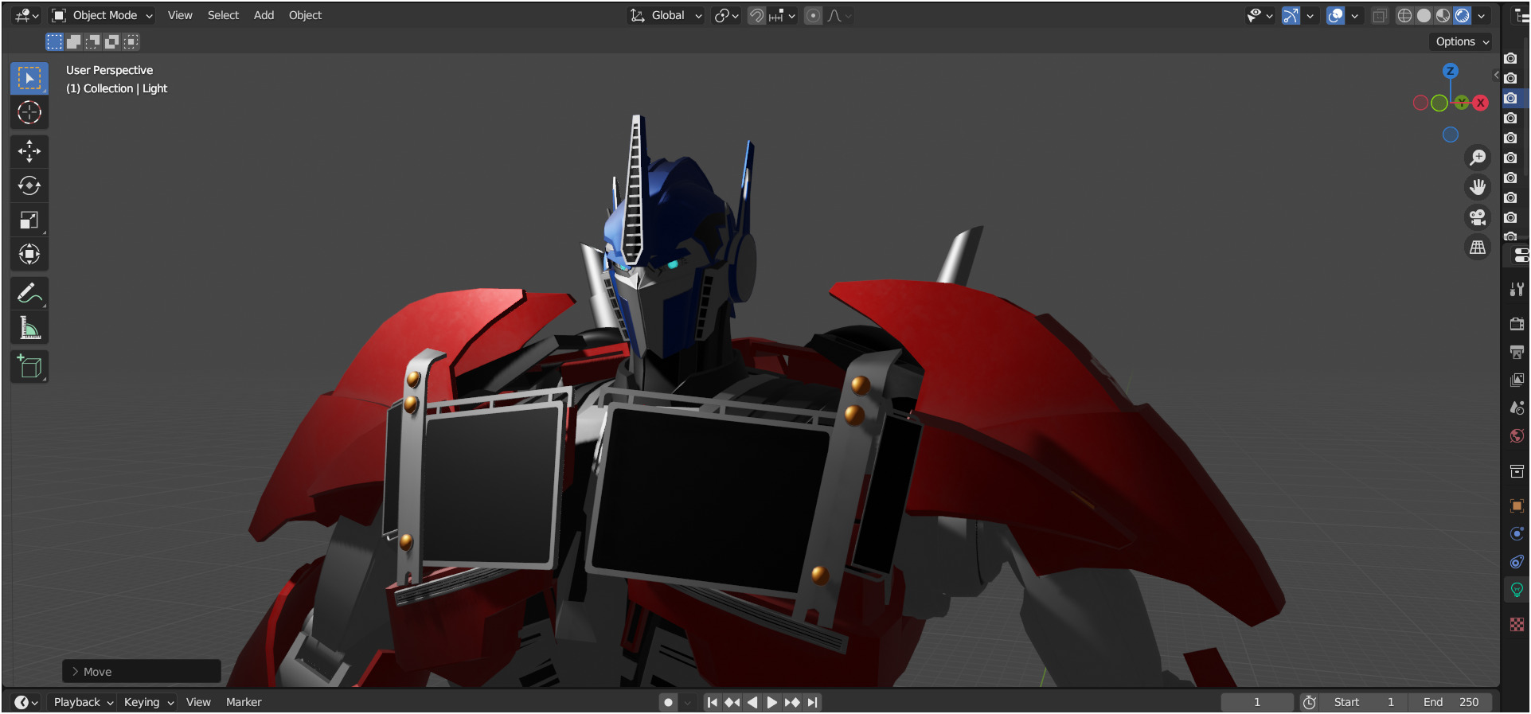Open the gizmo options dropdown arrow
1531x714 pixels.
pyautogui.click(x=1310, y=15)
